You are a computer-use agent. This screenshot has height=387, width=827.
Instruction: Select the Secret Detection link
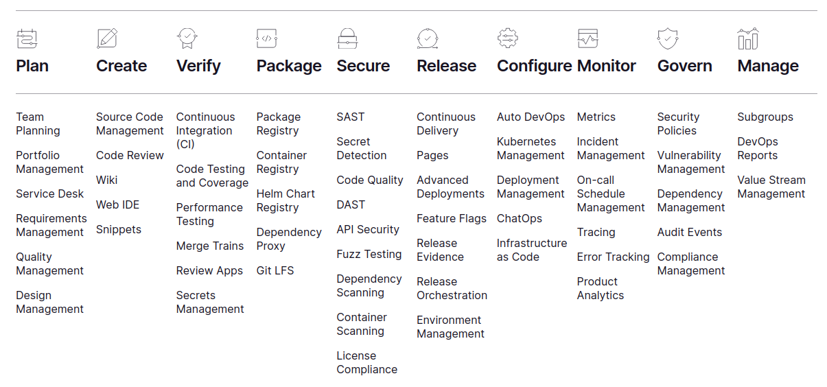(x=362, y=148)
